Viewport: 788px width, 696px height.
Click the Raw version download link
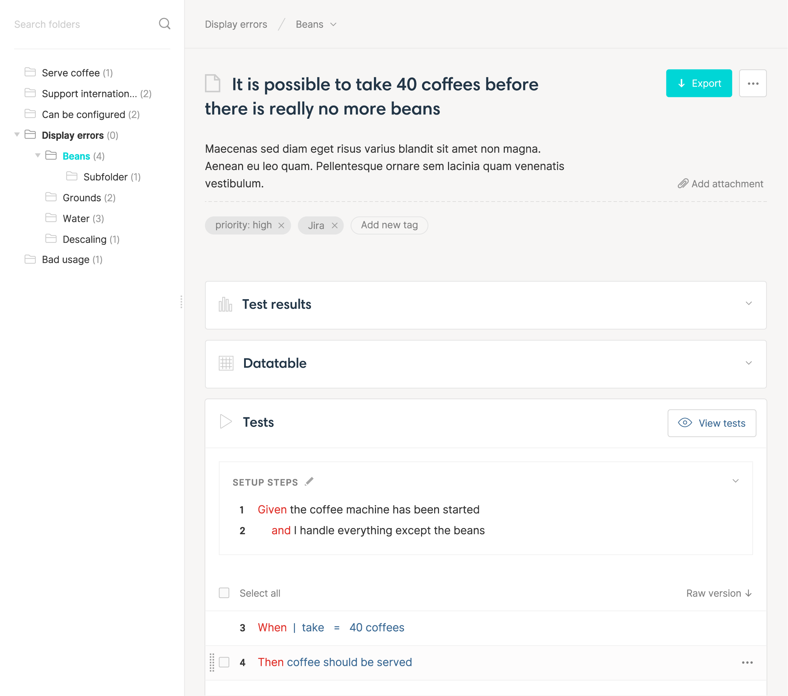coord(719,593)
